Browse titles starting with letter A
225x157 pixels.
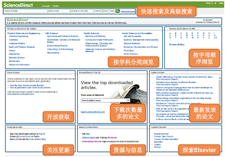pyautogui.click(x=170, y=33)
